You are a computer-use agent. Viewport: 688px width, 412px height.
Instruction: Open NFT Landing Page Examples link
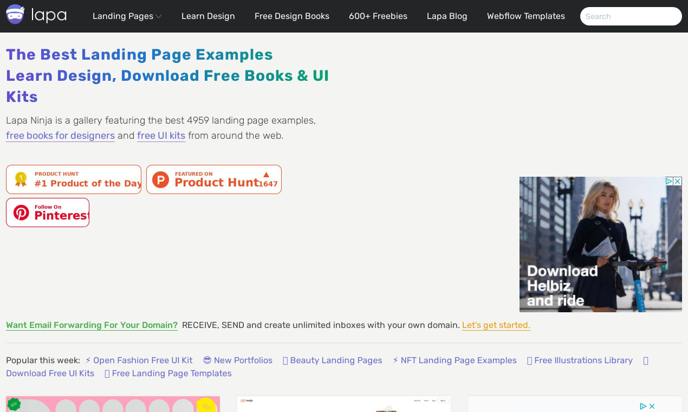pos(455,360)
